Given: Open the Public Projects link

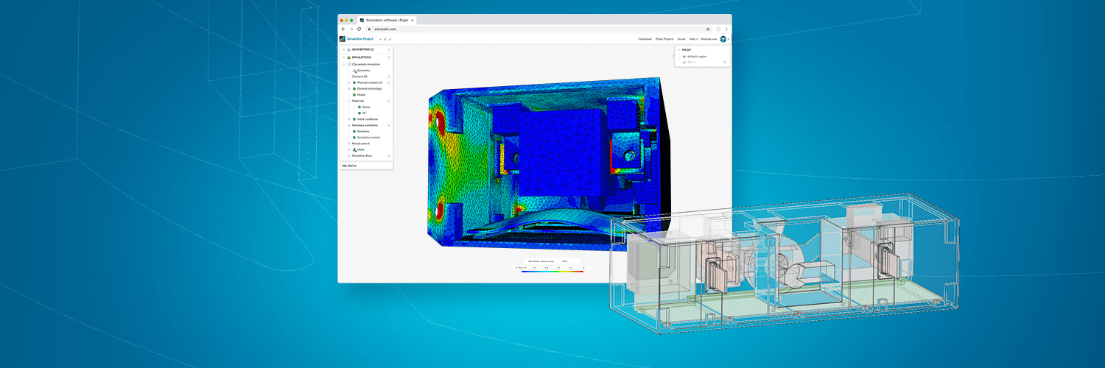Looking at the screenshot, I should click(x=664, y=38).
